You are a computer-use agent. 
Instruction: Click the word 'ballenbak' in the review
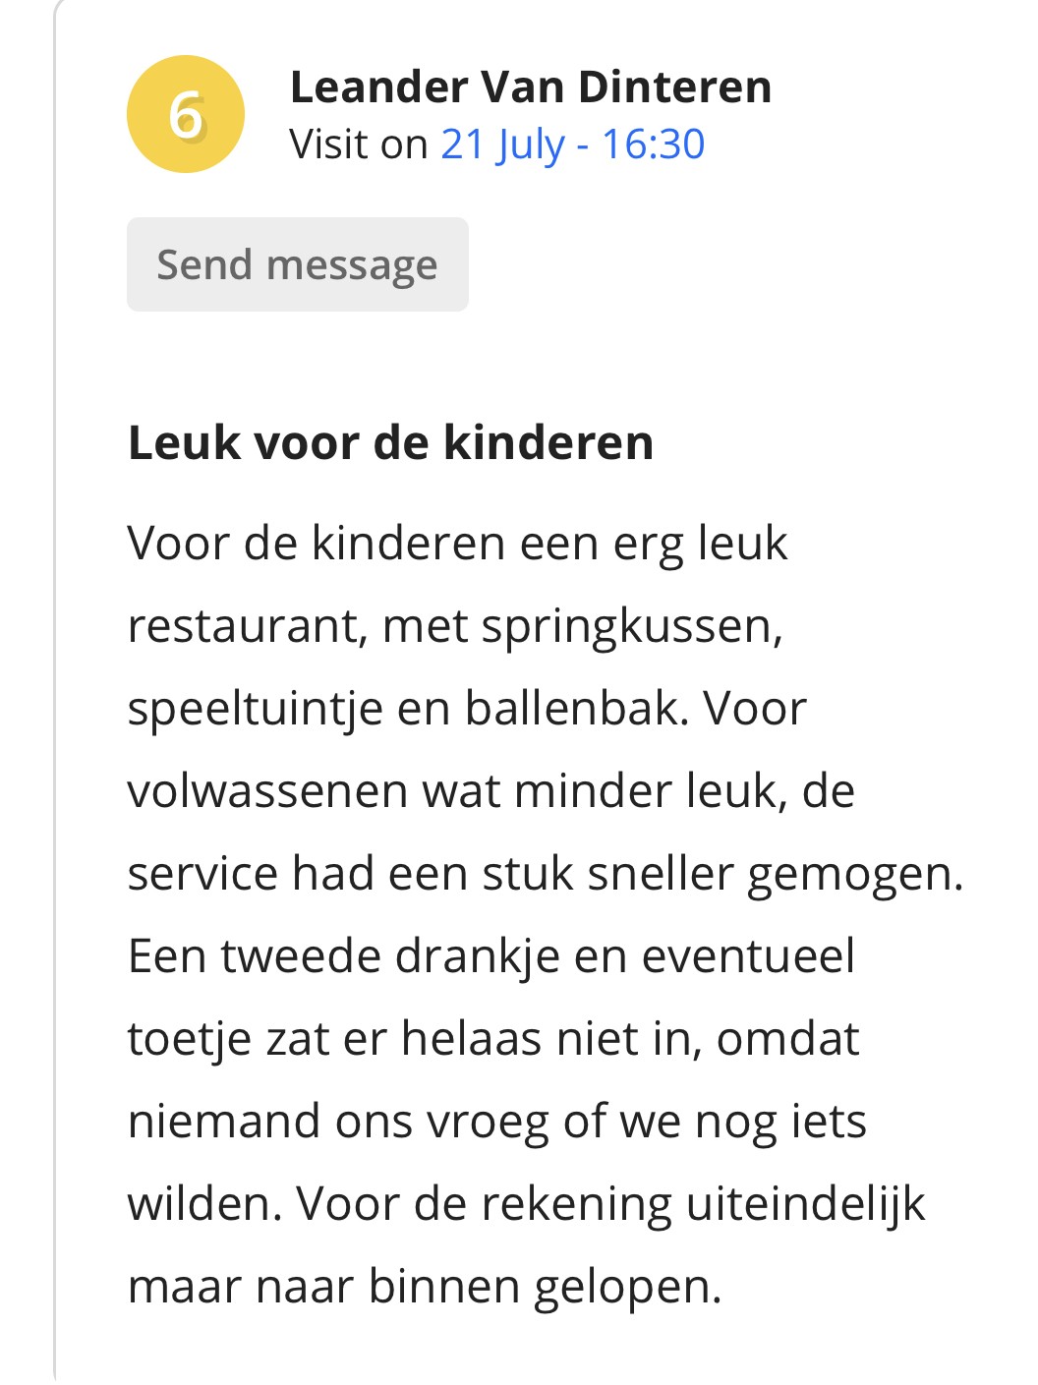click(577, 709)
